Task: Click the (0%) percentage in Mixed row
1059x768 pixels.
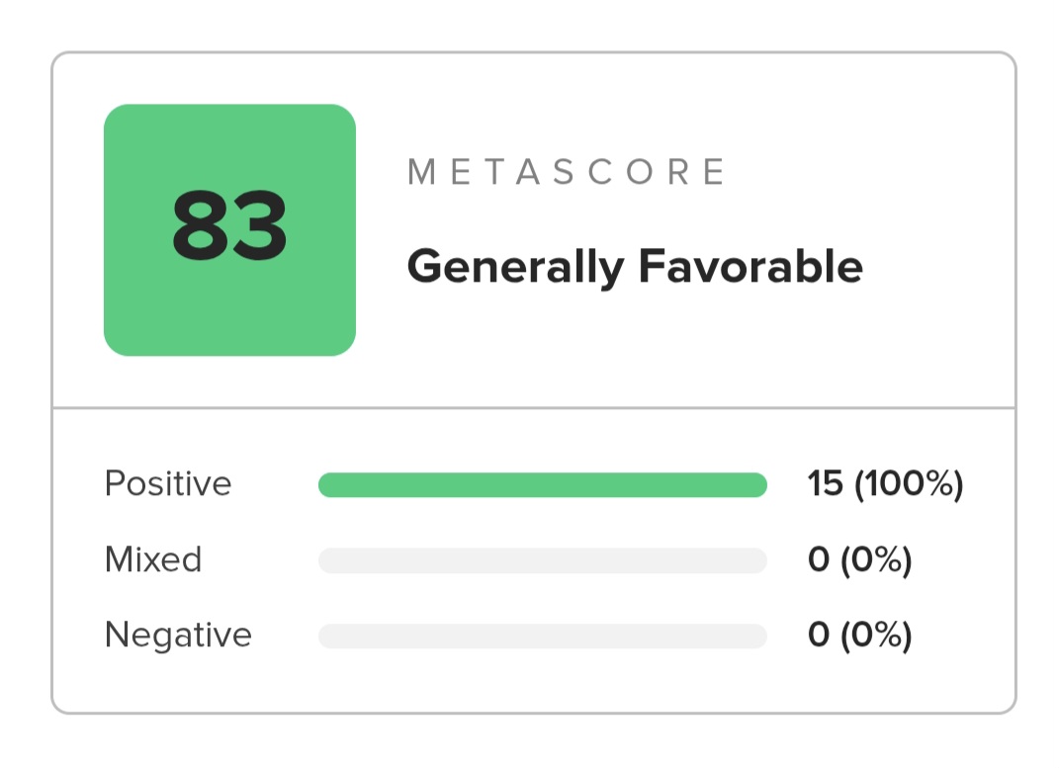Action: [x=876, y=559]
